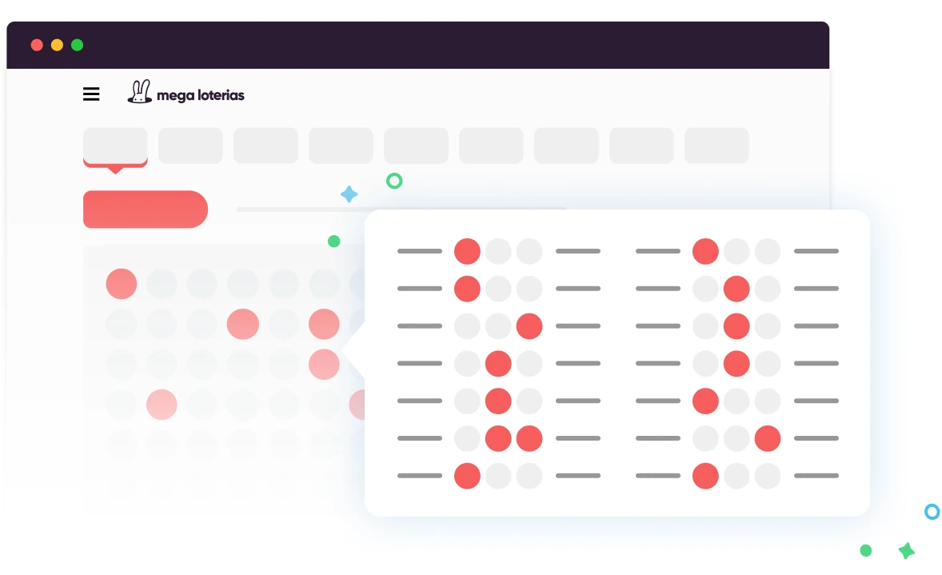
Task: Toggle the red circle in the number grid's first row
Action: coord(122,284)
